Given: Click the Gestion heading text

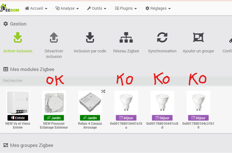Looking at the screenshot, I should (18, 24).
